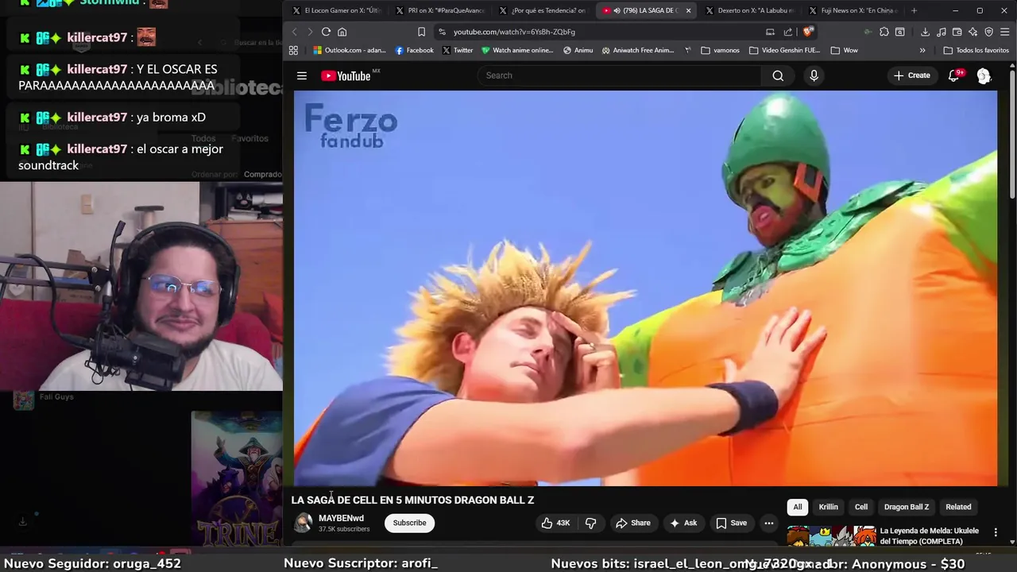Select the Dragon Ball Z filter chip

(x=907, y=507)
